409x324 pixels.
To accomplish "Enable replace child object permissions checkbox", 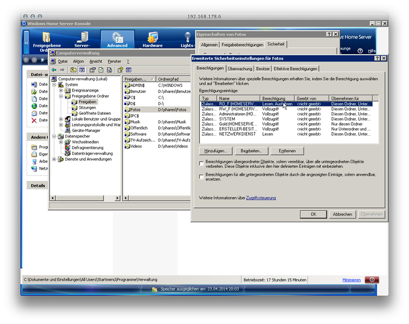I will [x=201, y=177].
